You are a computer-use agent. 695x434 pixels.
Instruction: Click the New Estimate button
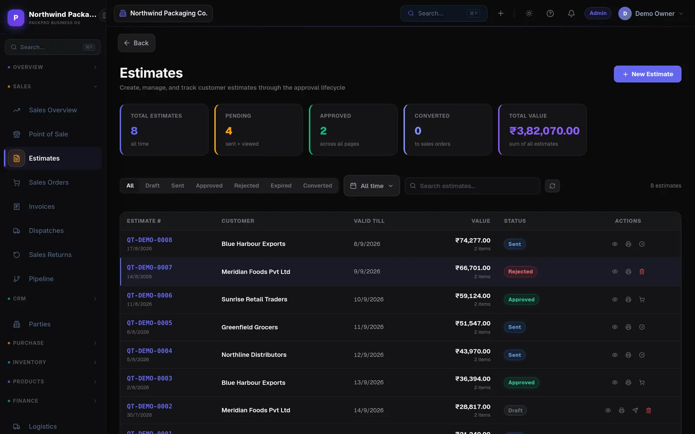coord(647,74)
